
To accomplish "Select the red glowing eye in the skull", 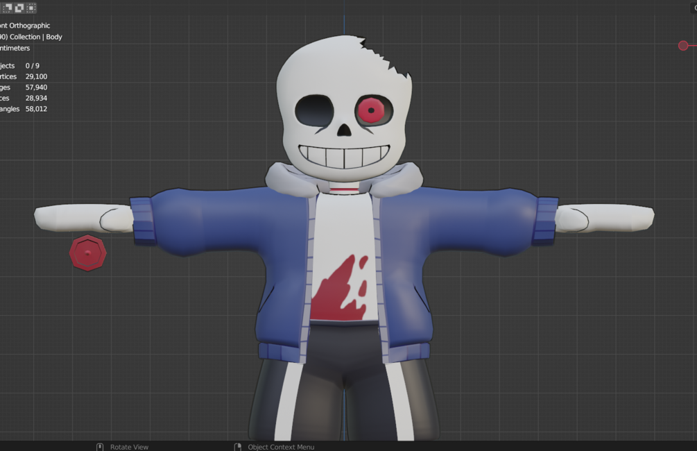I will [x=371, y=110].
